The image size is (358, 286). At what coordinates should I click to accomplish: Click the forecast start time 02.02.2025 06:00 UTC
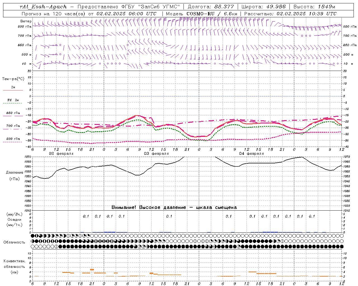tap(126, 14)
